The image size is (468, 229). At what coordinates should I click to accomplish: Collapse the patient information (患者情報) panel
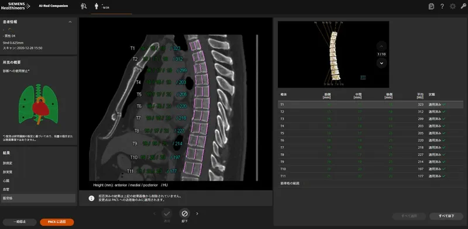click(70, 22)
